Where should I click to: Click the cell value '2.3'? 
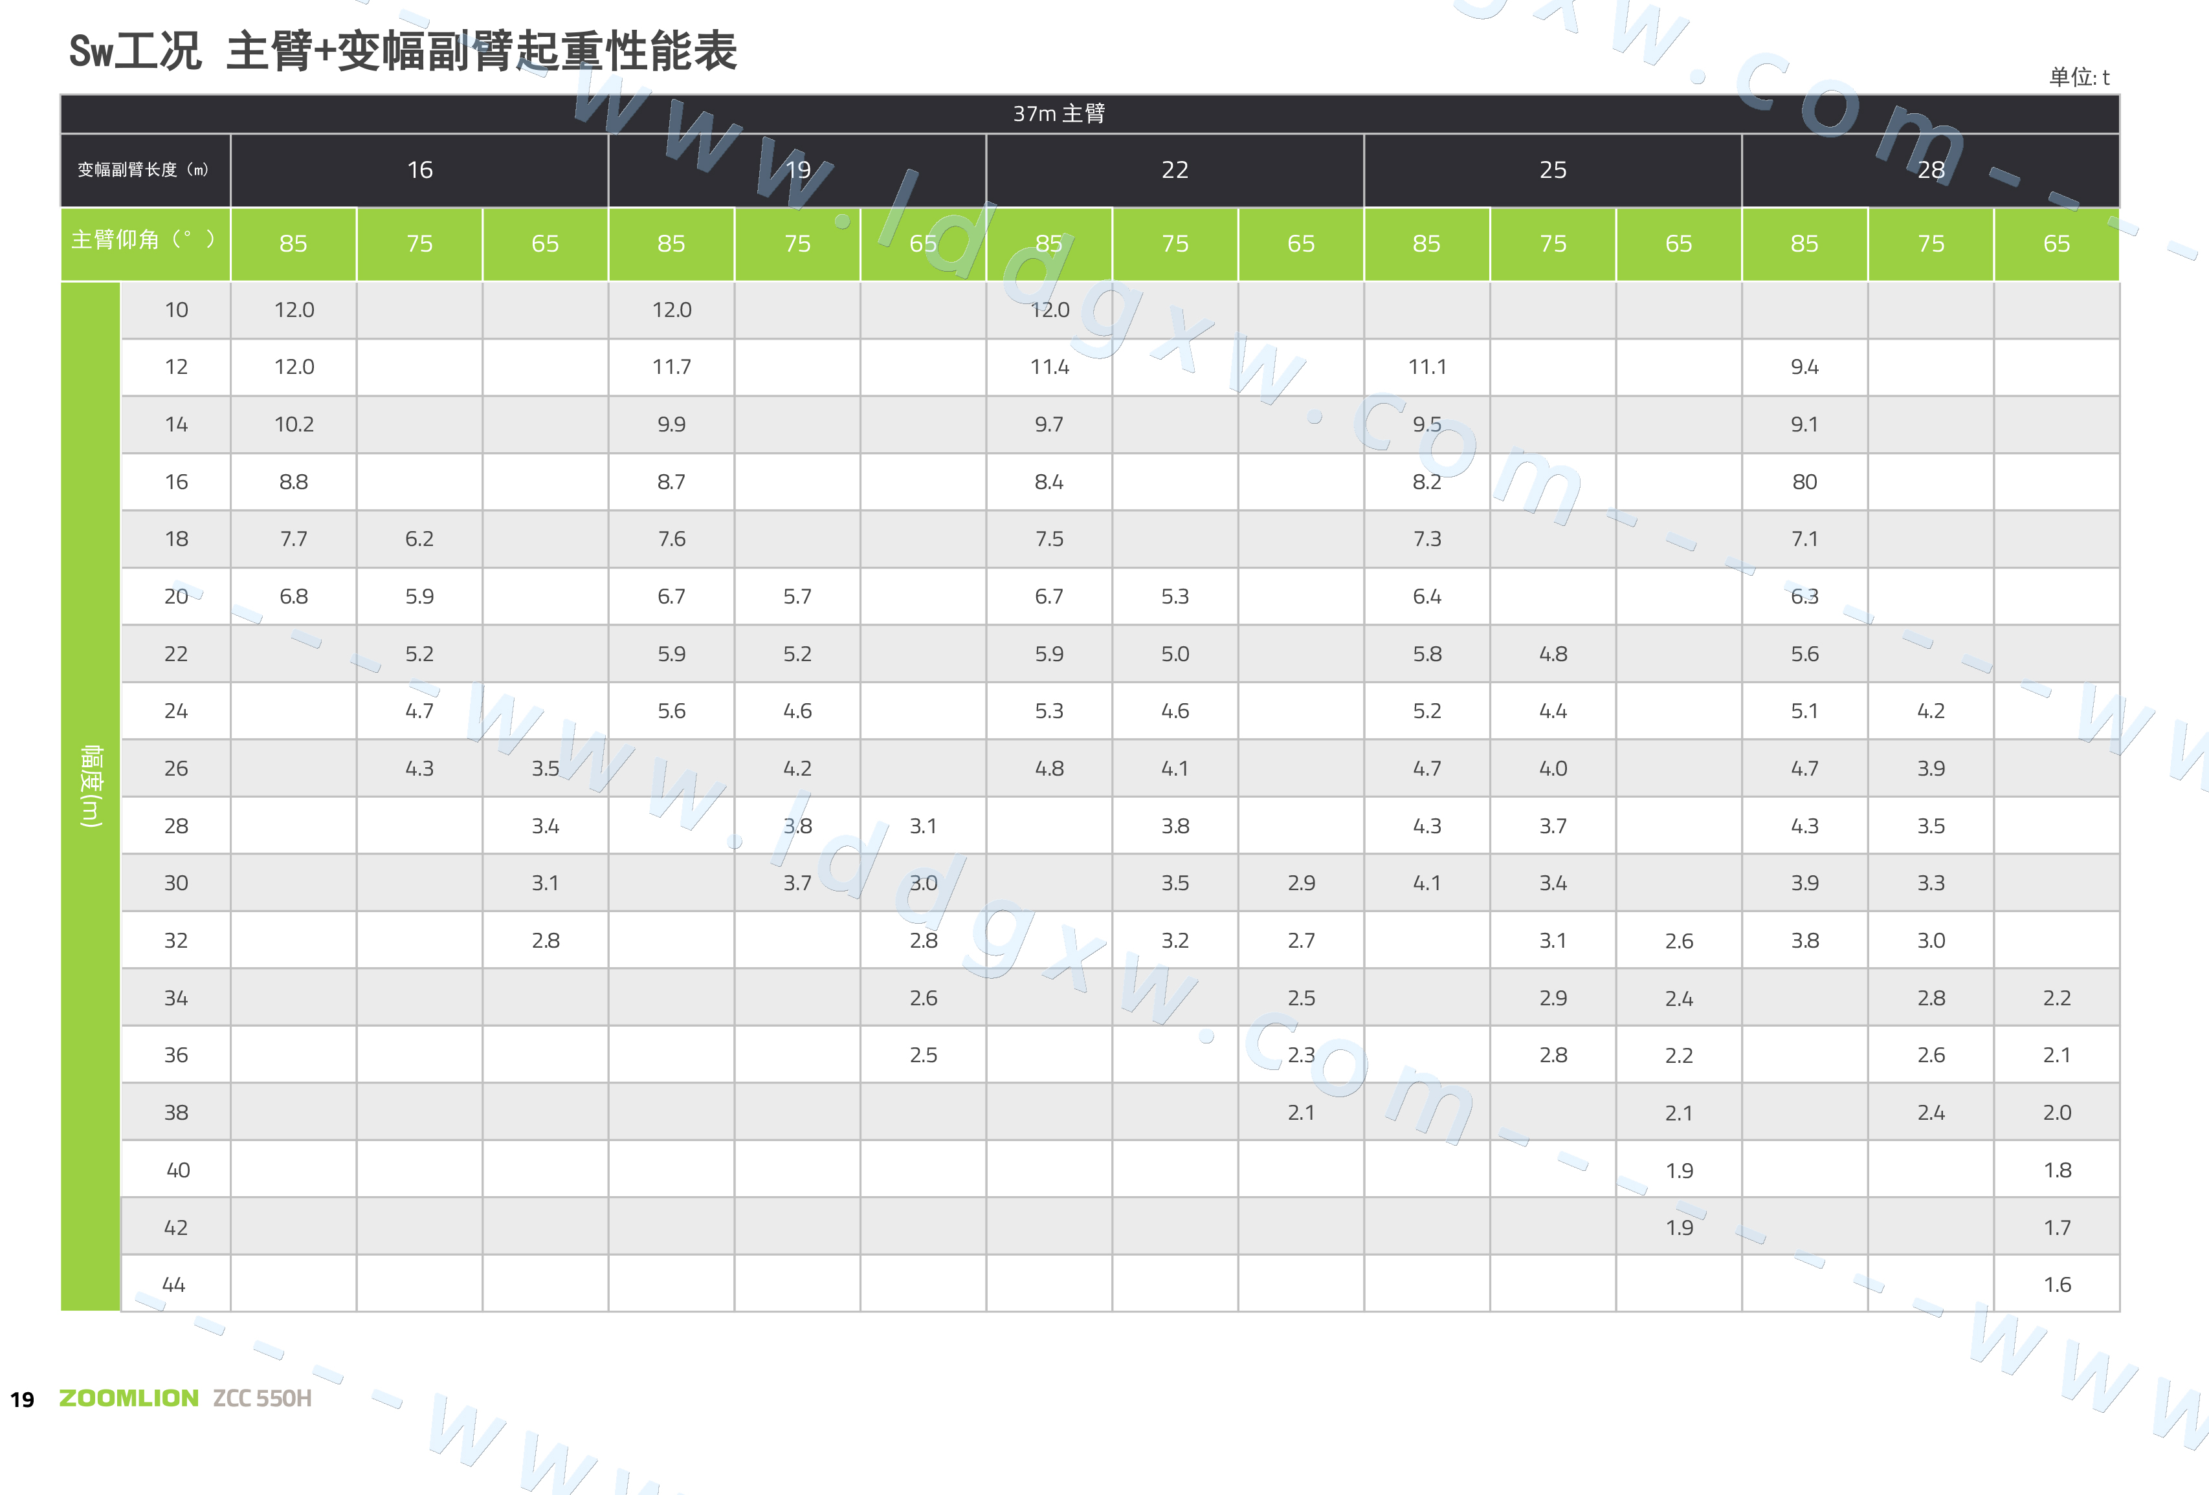coord(1301,1055)
